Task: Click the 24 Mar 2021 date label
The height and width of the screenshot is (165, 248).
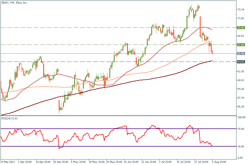Action: [8, 162]
